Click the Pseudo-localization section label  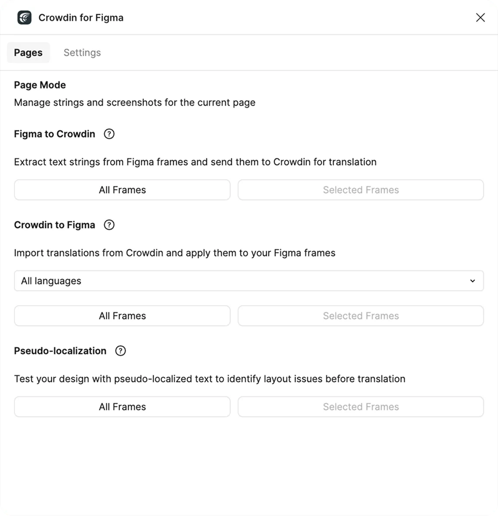point(60,351)
